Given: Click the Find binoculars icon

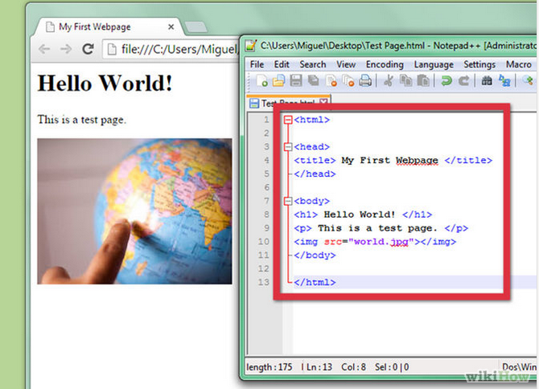Looking at the screenshot, I should point(487,80).
